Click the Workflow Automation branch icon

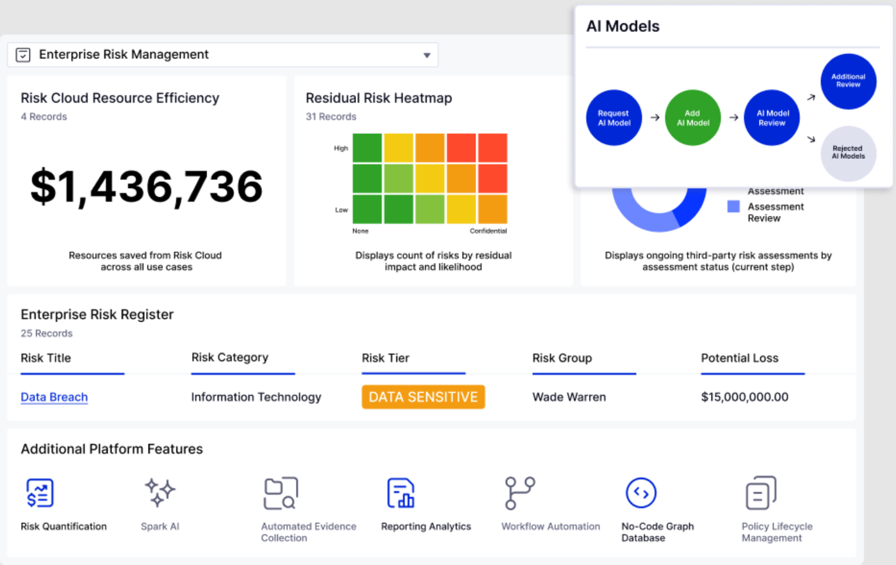pos(519,493)
